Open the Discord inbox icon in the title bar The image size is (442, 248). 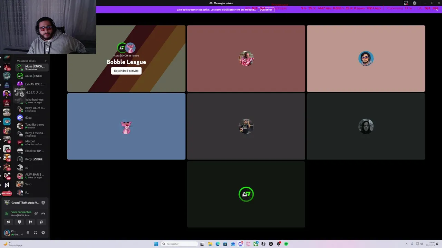point(406,3)
